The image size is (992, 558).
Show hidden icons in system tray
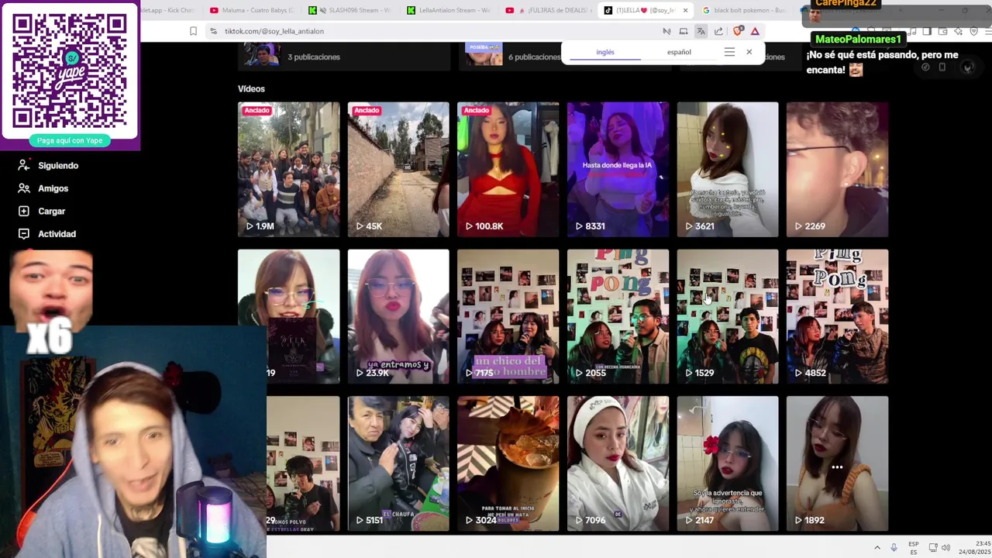tap(877, 548)
